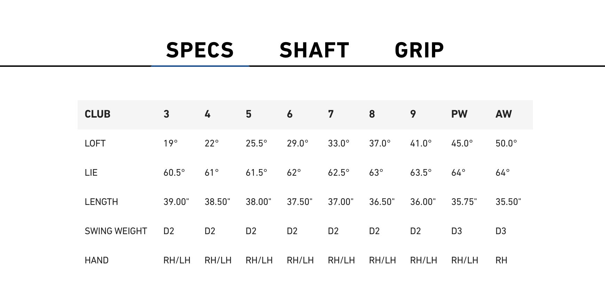This screenshot has width=605, height=302.
Task: Click the PW club column header
Action: point(459,114)
